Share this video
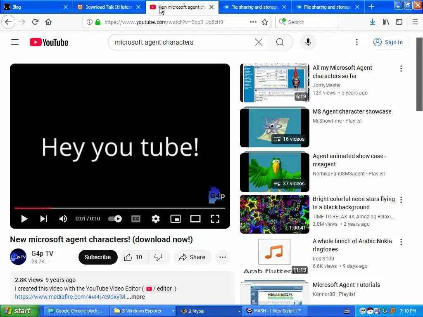The width and height of the screenshot is (423, 317). (192, 257)
